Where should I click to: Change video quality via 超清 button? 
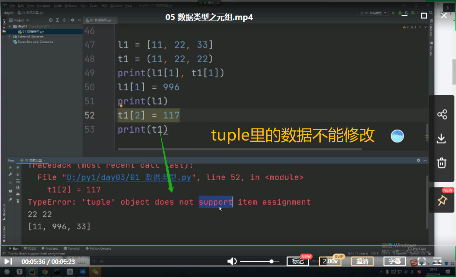362,261
